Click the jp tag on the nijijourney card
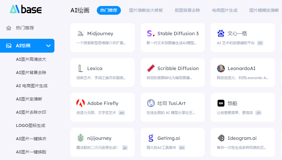 (x=125, y=148)
